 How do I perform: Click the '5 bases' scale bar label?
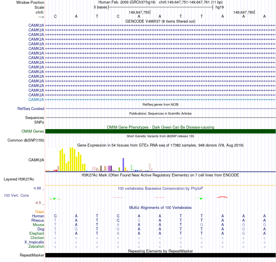click(100, 7)
